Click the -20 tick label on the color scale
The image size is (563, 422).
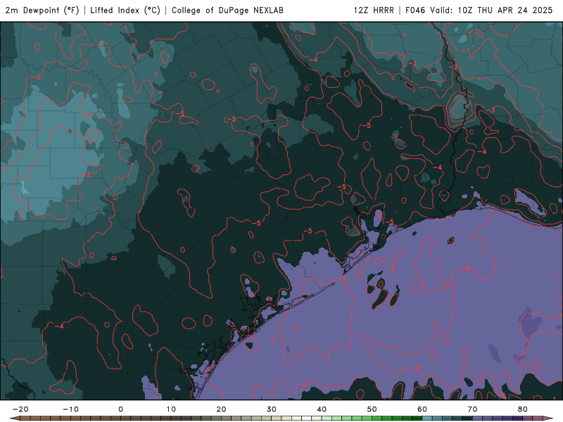20,409
